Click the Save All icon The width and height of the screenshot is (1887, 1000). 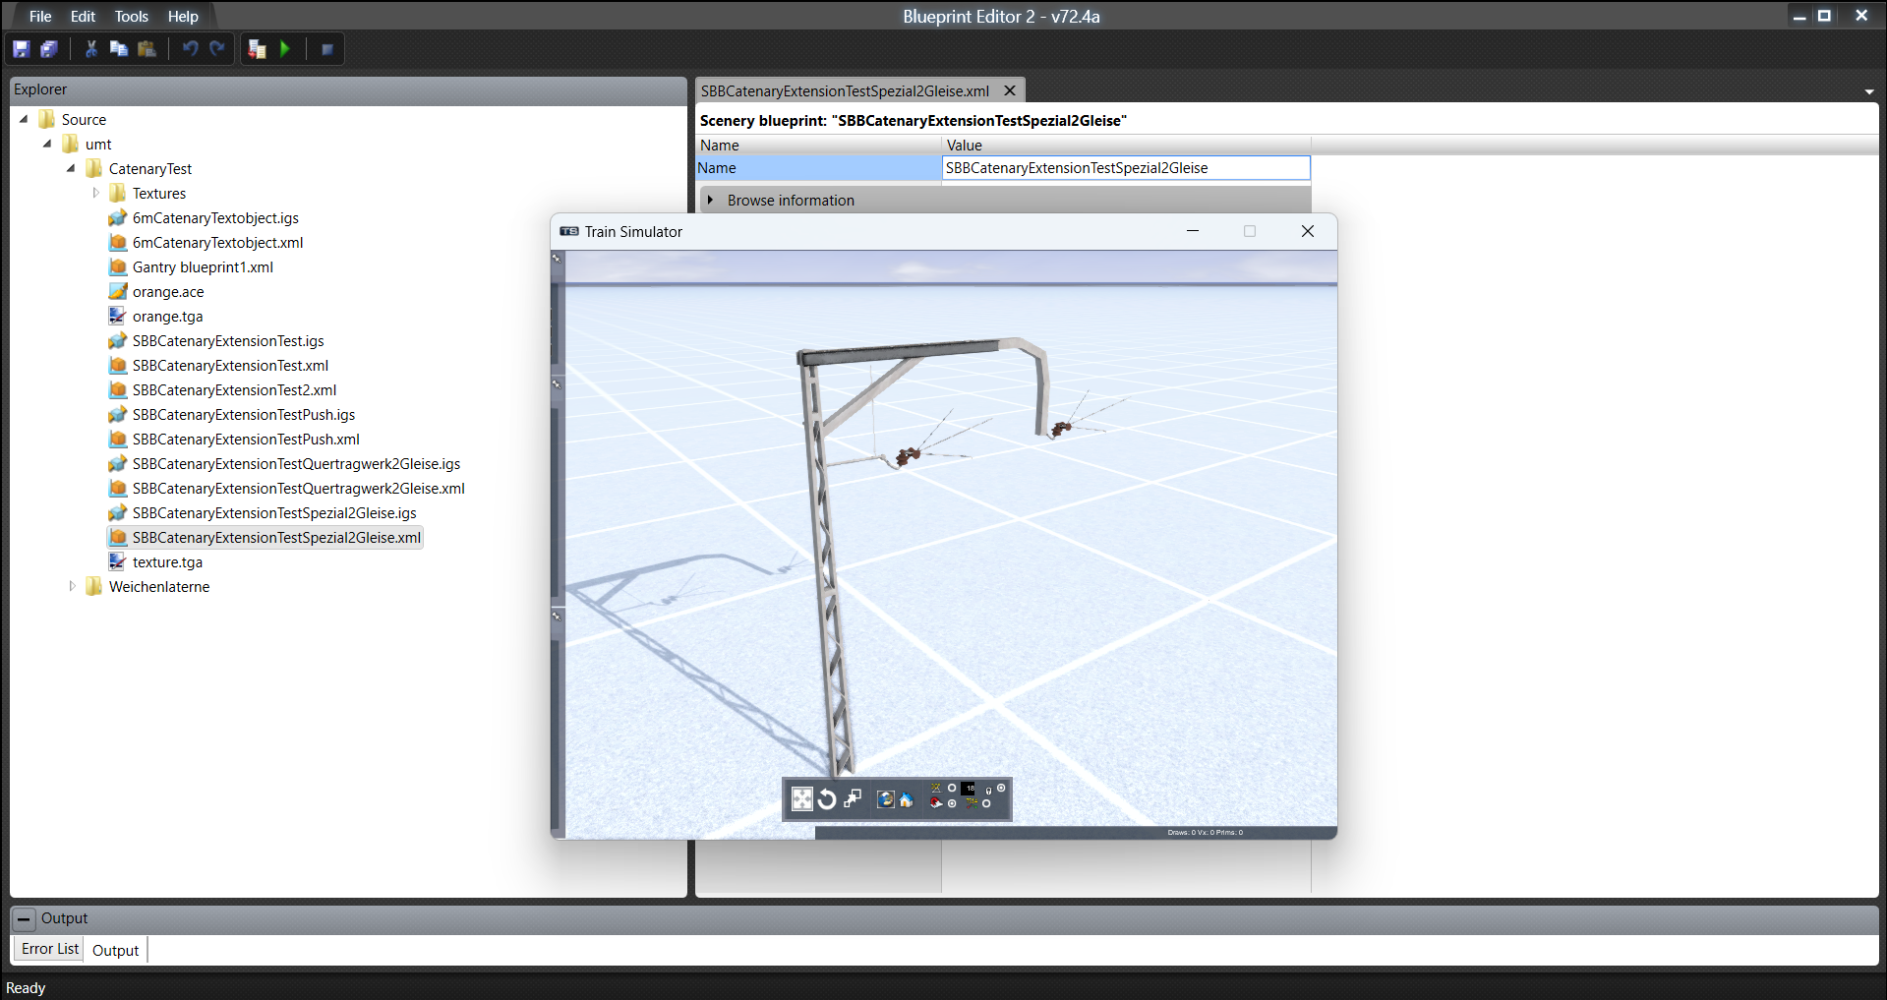pyautogui.click(x=48, y=49)
